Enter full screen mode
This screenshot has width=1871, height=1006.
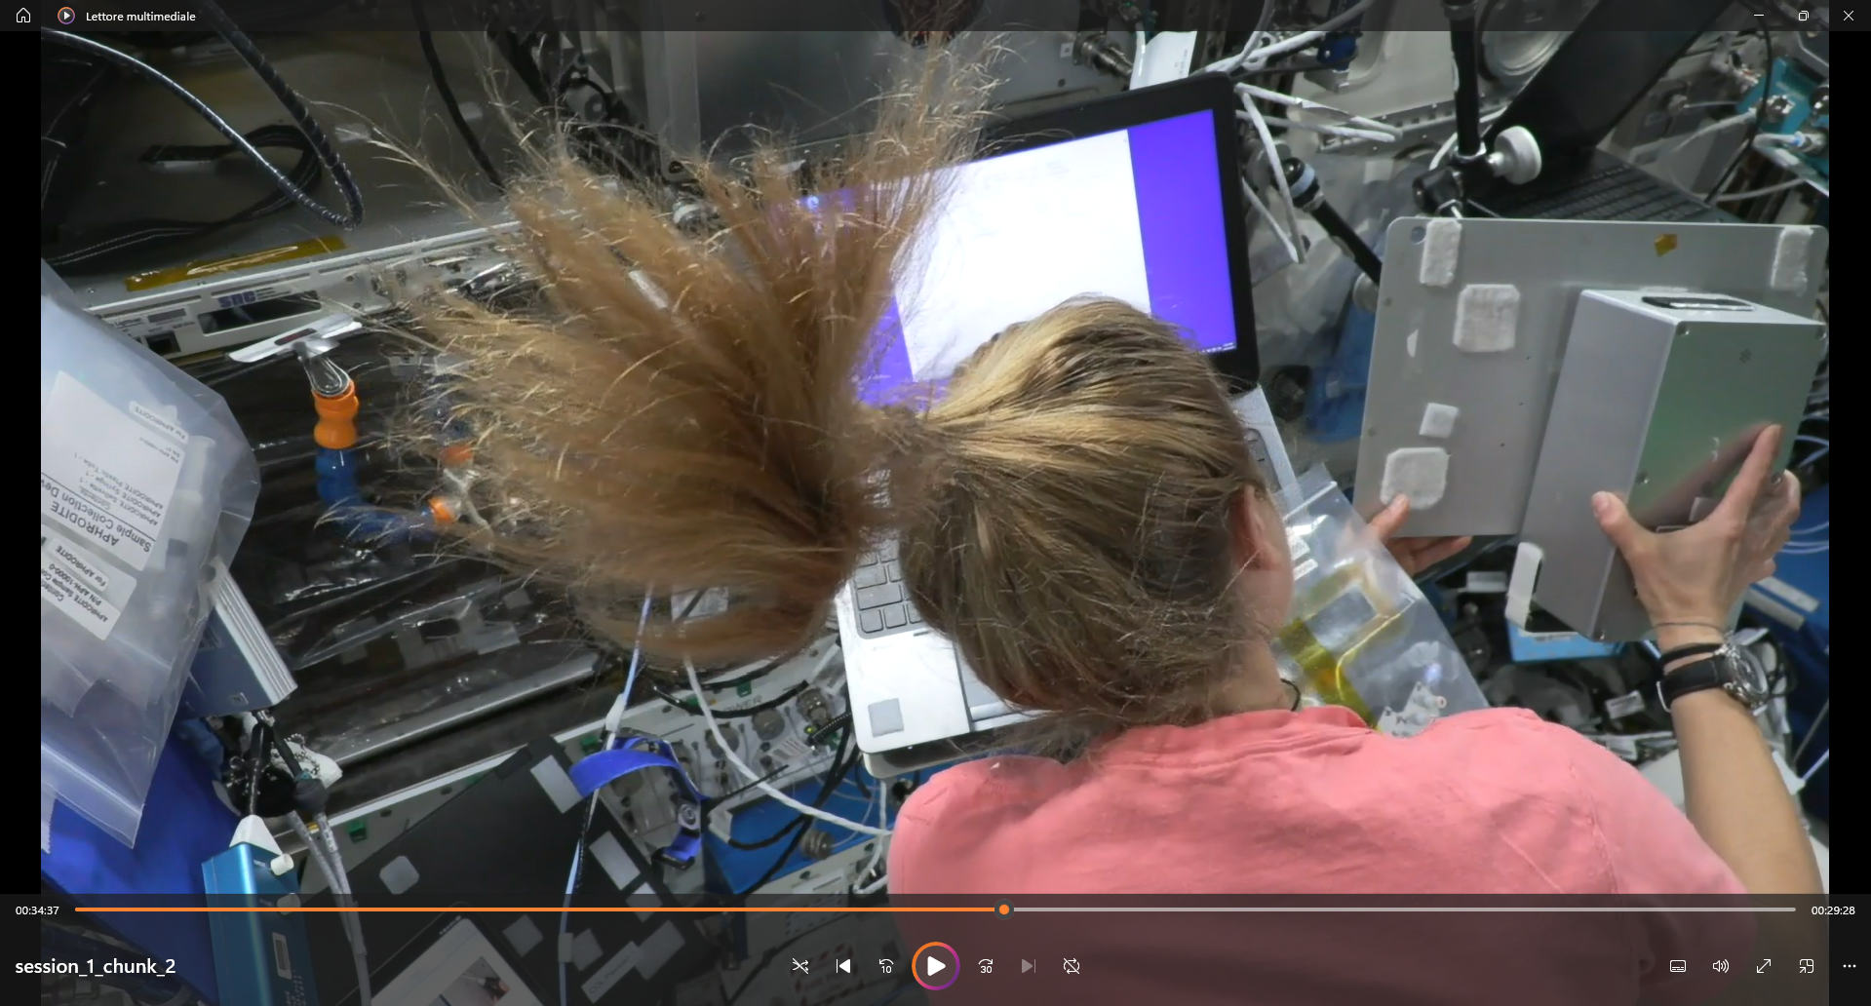[1764, 966]
